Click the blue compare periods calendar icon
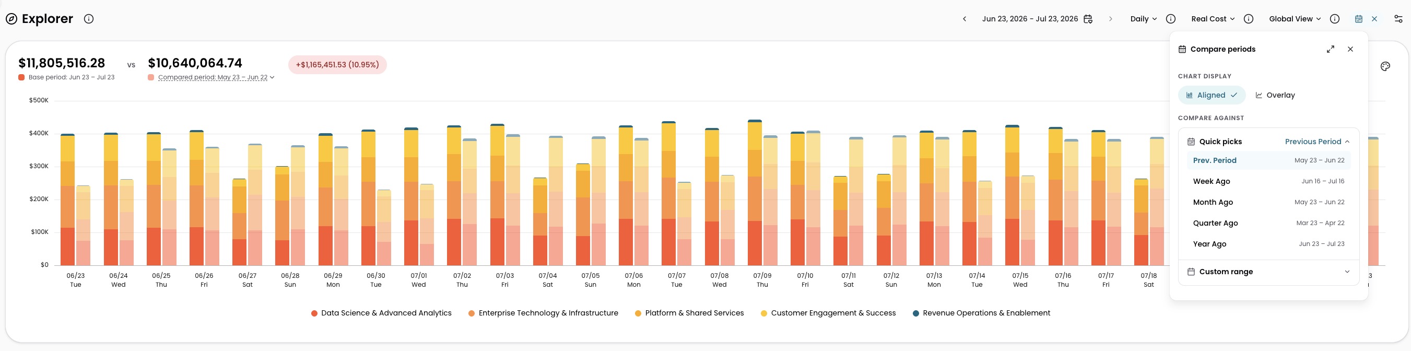 (x=1358, y=19)
